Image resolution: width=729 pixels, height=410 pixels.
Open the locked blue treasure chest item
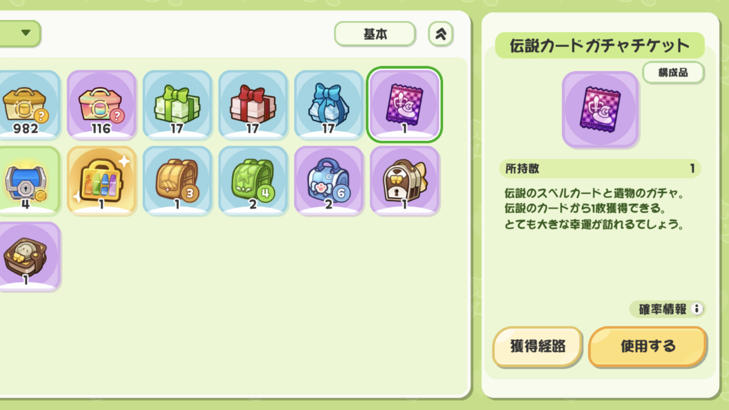click(x=28, y=181)
